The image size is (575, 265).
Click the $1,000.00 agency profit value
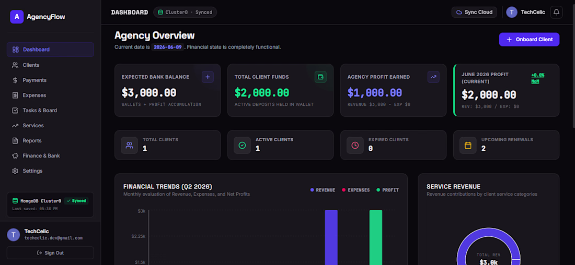[375, 93]
